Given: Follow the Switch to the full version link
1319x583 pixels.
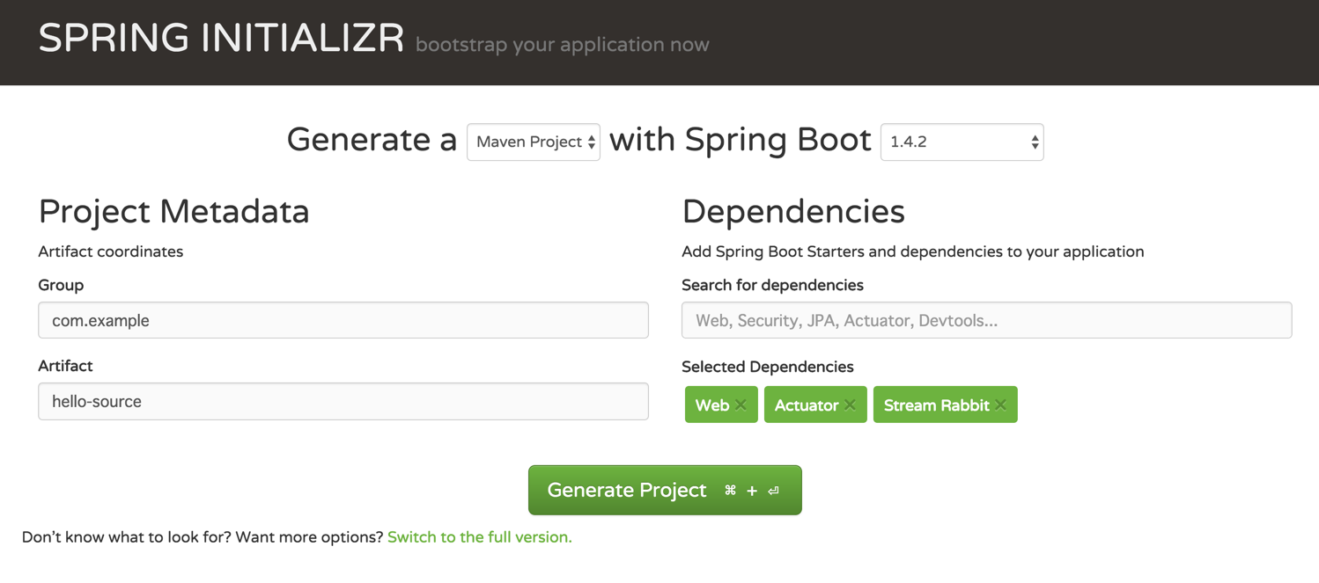Looking at the screenshot, I should tap(480, 537).
